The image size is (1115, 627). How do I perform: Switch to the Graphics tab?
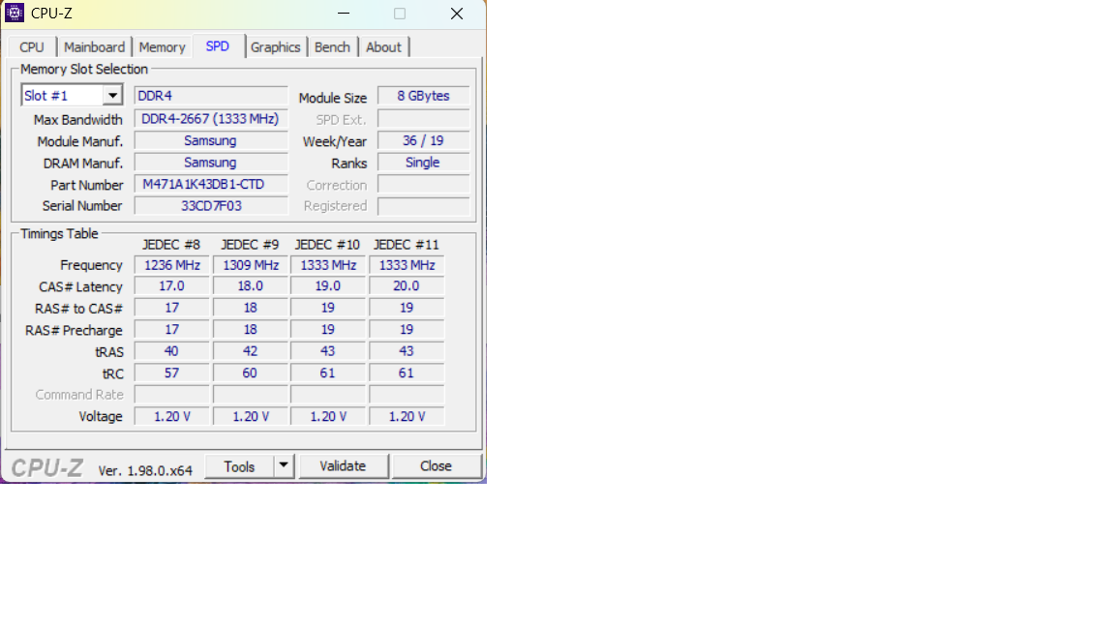(x=276, y=47)
